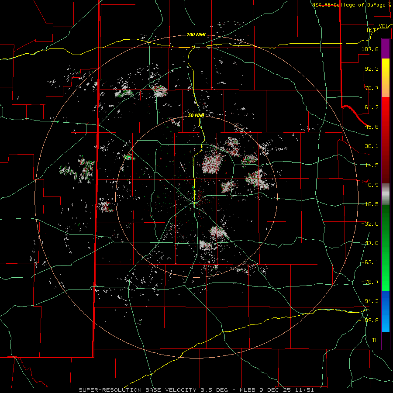Click the -32.0 velocity scale value
The height and width of the screenshot is (393, 393).
click(370, 224)
